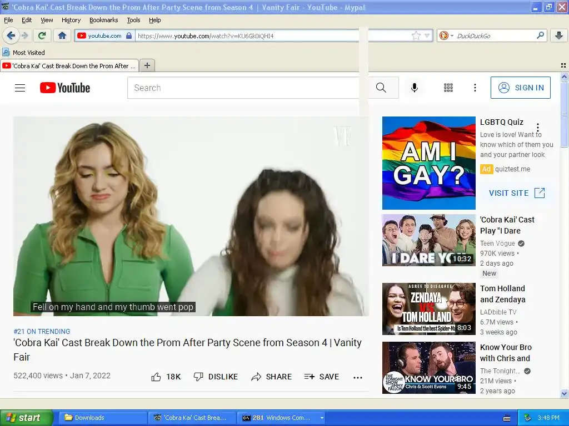Click the SAVE to playlist button
The image size is (569, 426).
321,377
